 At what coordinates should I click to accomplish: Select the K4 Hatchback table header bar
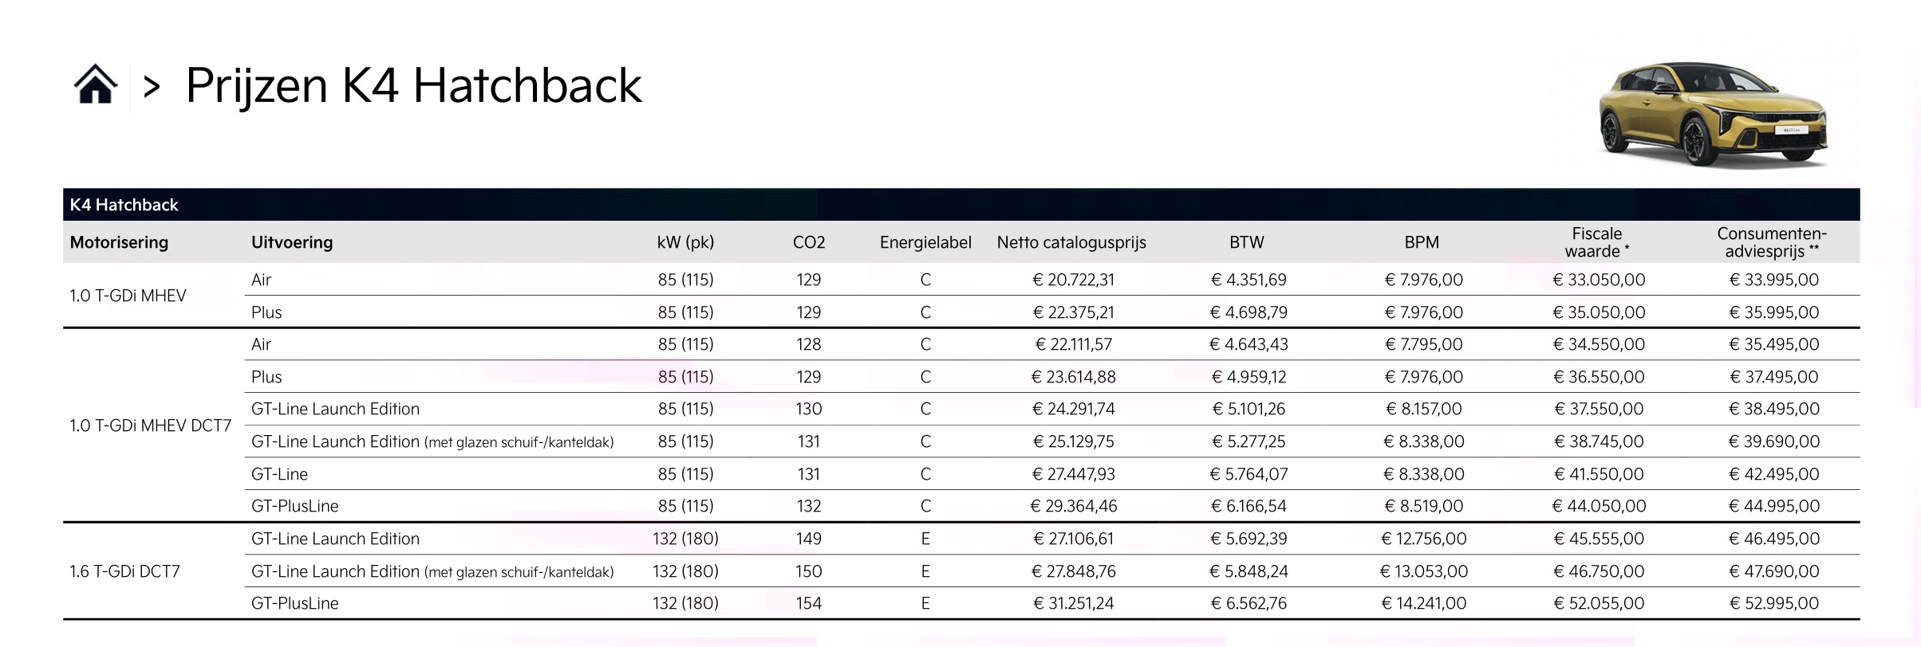[960, 205]
